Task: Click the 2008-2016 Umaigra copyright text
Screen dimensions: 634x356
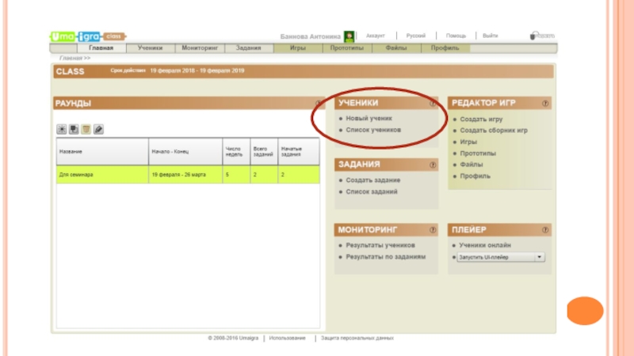Action: (x=233, y=339)
